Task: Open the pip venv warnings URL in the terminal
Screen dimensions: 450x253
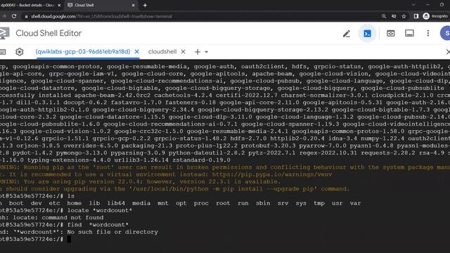Action: [272, 174]
